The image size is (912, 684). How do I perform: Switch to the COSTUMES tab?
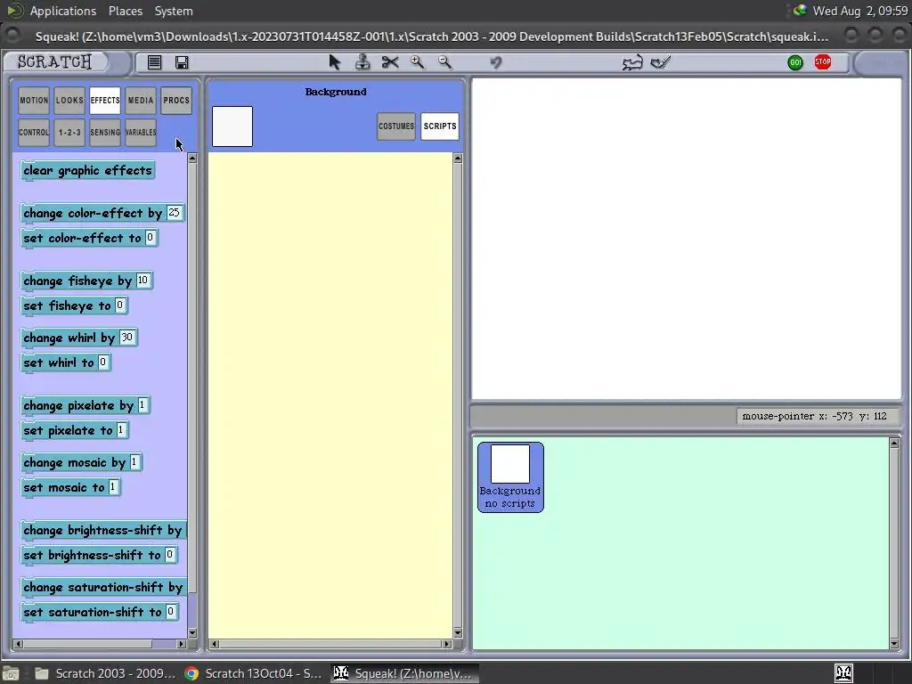[396, 126]
